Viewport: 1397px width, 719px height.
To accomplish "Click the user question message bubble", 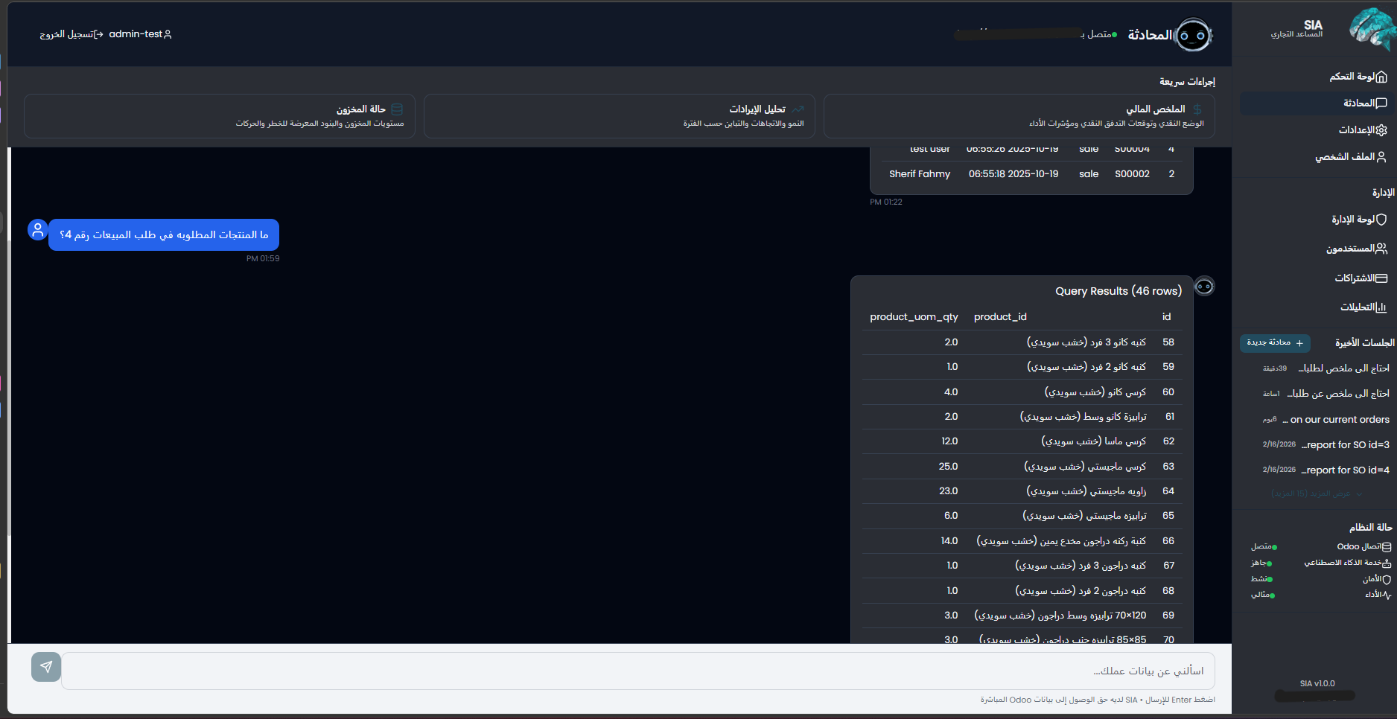I will 164,235.
